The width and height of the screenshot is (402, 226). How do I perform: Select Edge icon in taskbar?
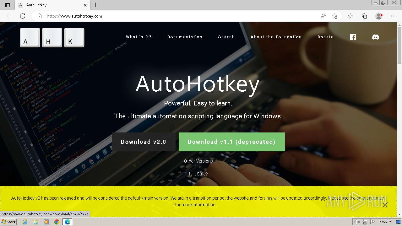pyautogui.click(x=67, y=222)
